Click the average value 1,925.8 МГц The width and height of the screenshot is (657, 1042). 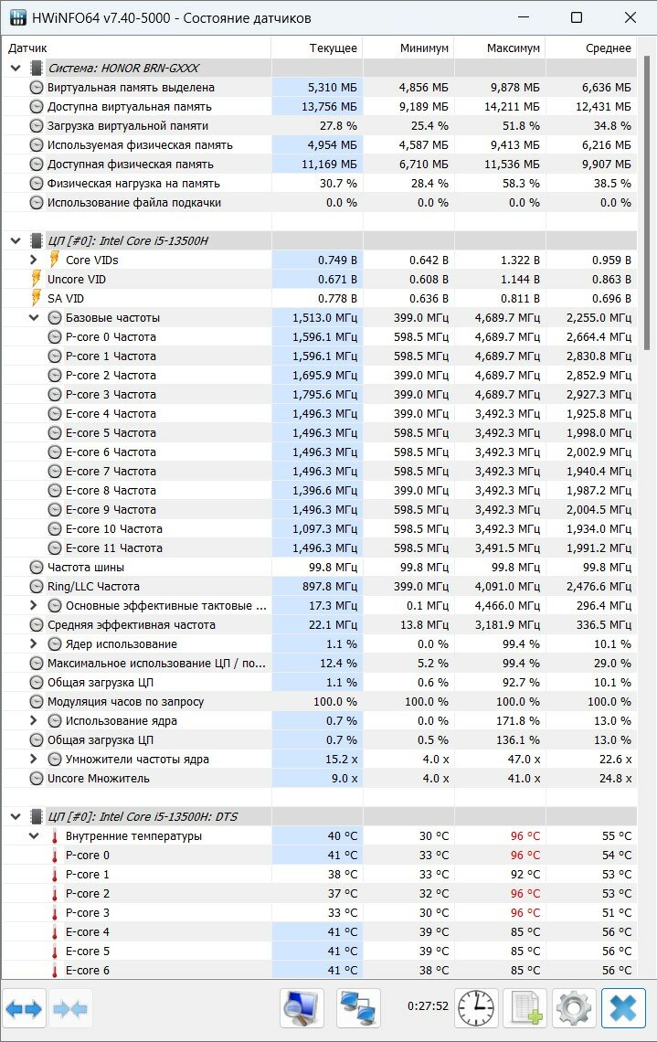point(599,414)
